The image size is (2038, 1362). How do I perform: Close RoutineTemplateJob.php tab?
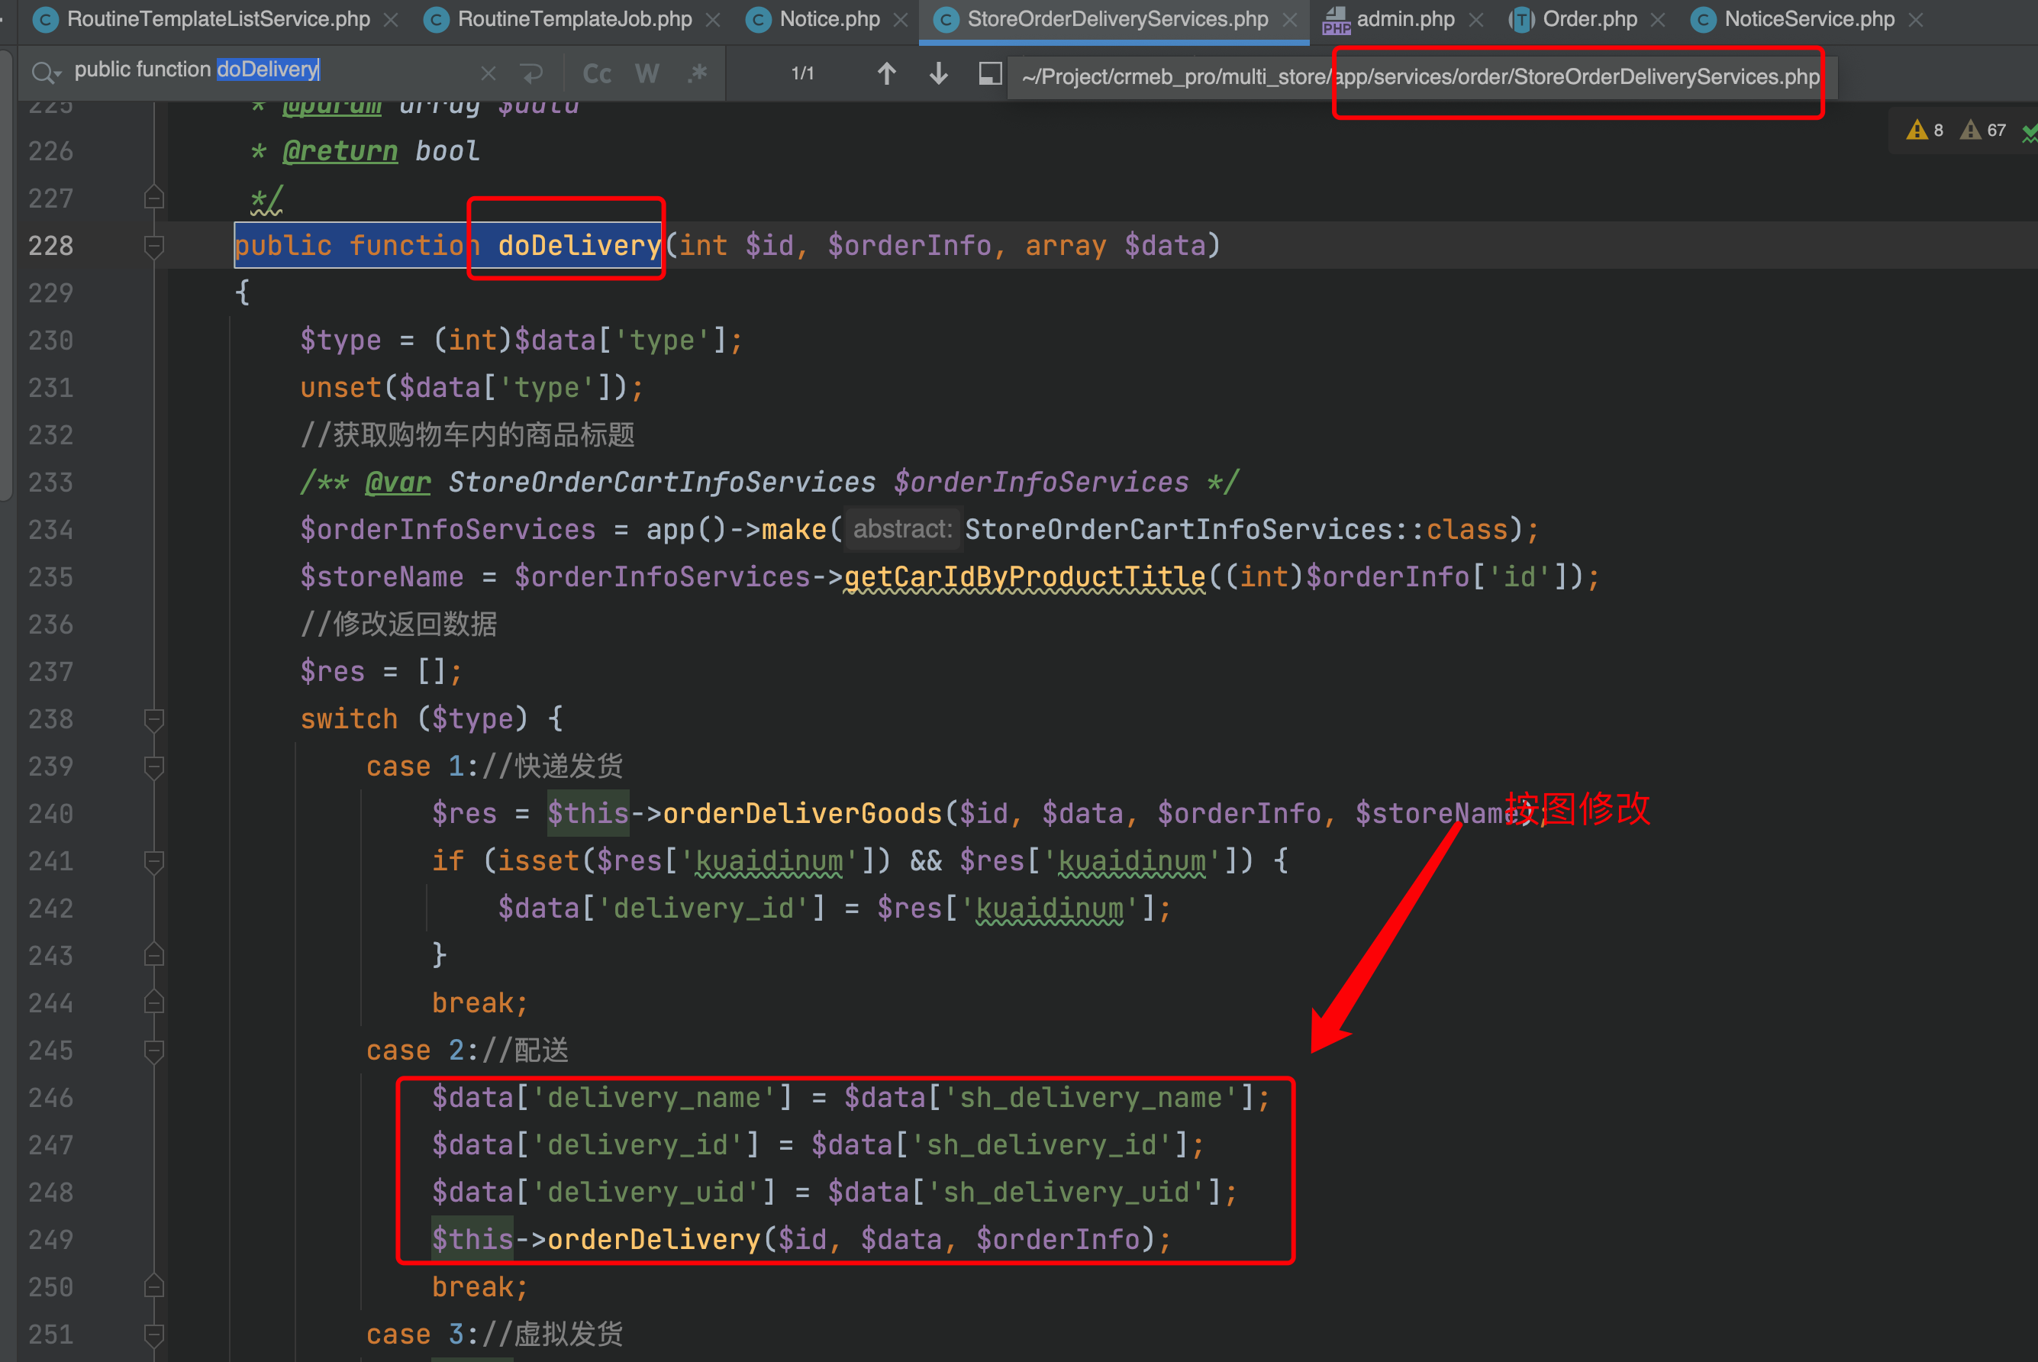[x=713, y=20]
